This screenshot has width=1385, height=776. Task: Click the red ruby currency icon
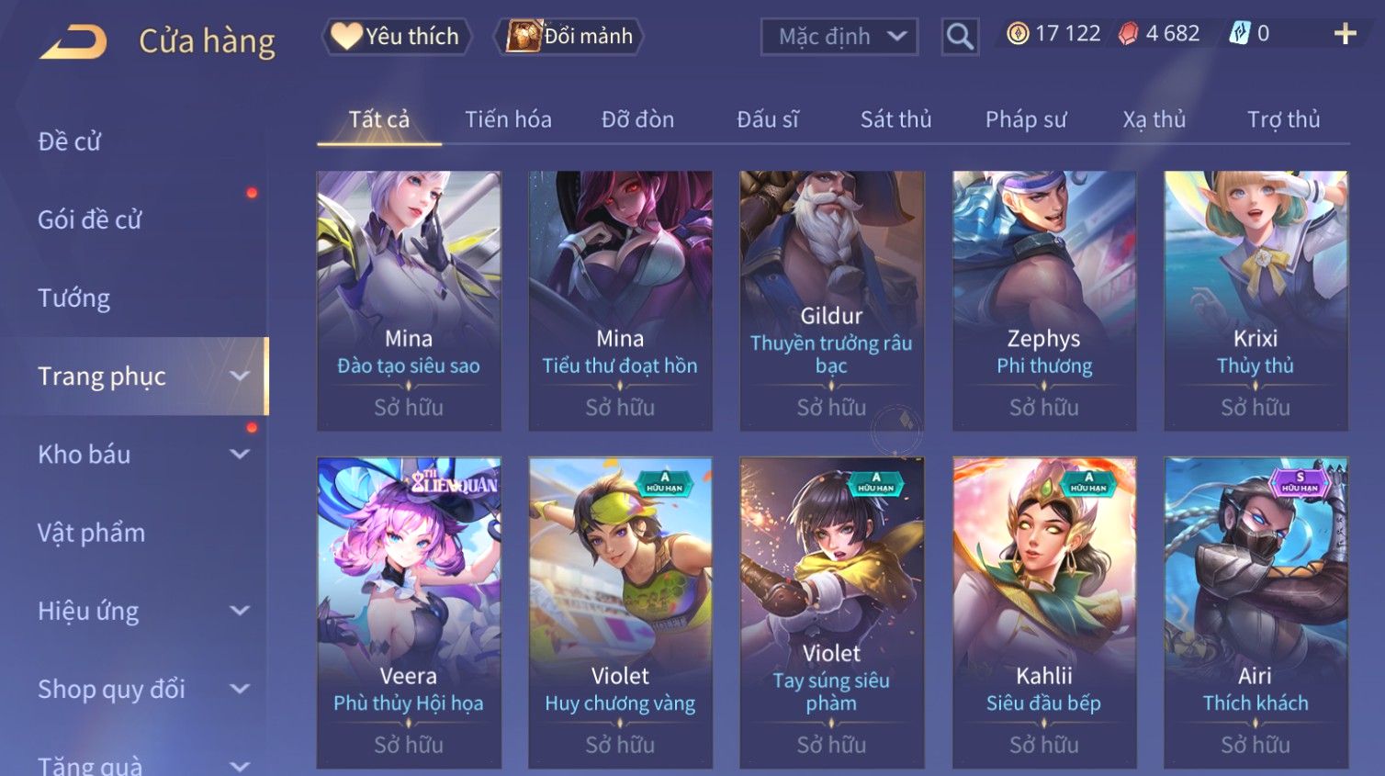[1128, 34]
